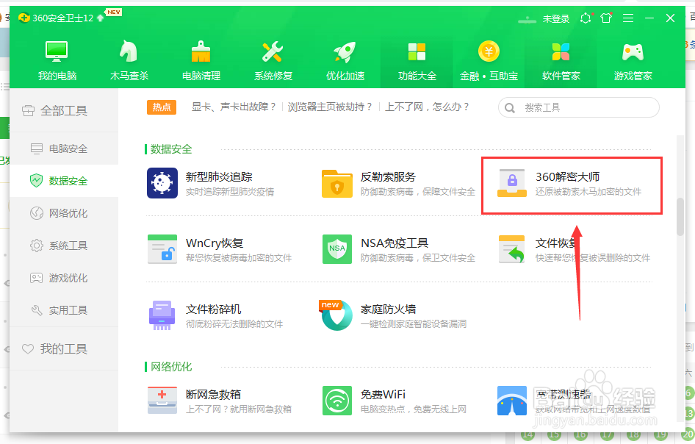Screen dimensions: 695x444
Task: Select 功能大全 grid icon
Action: [x=417, y=51]
